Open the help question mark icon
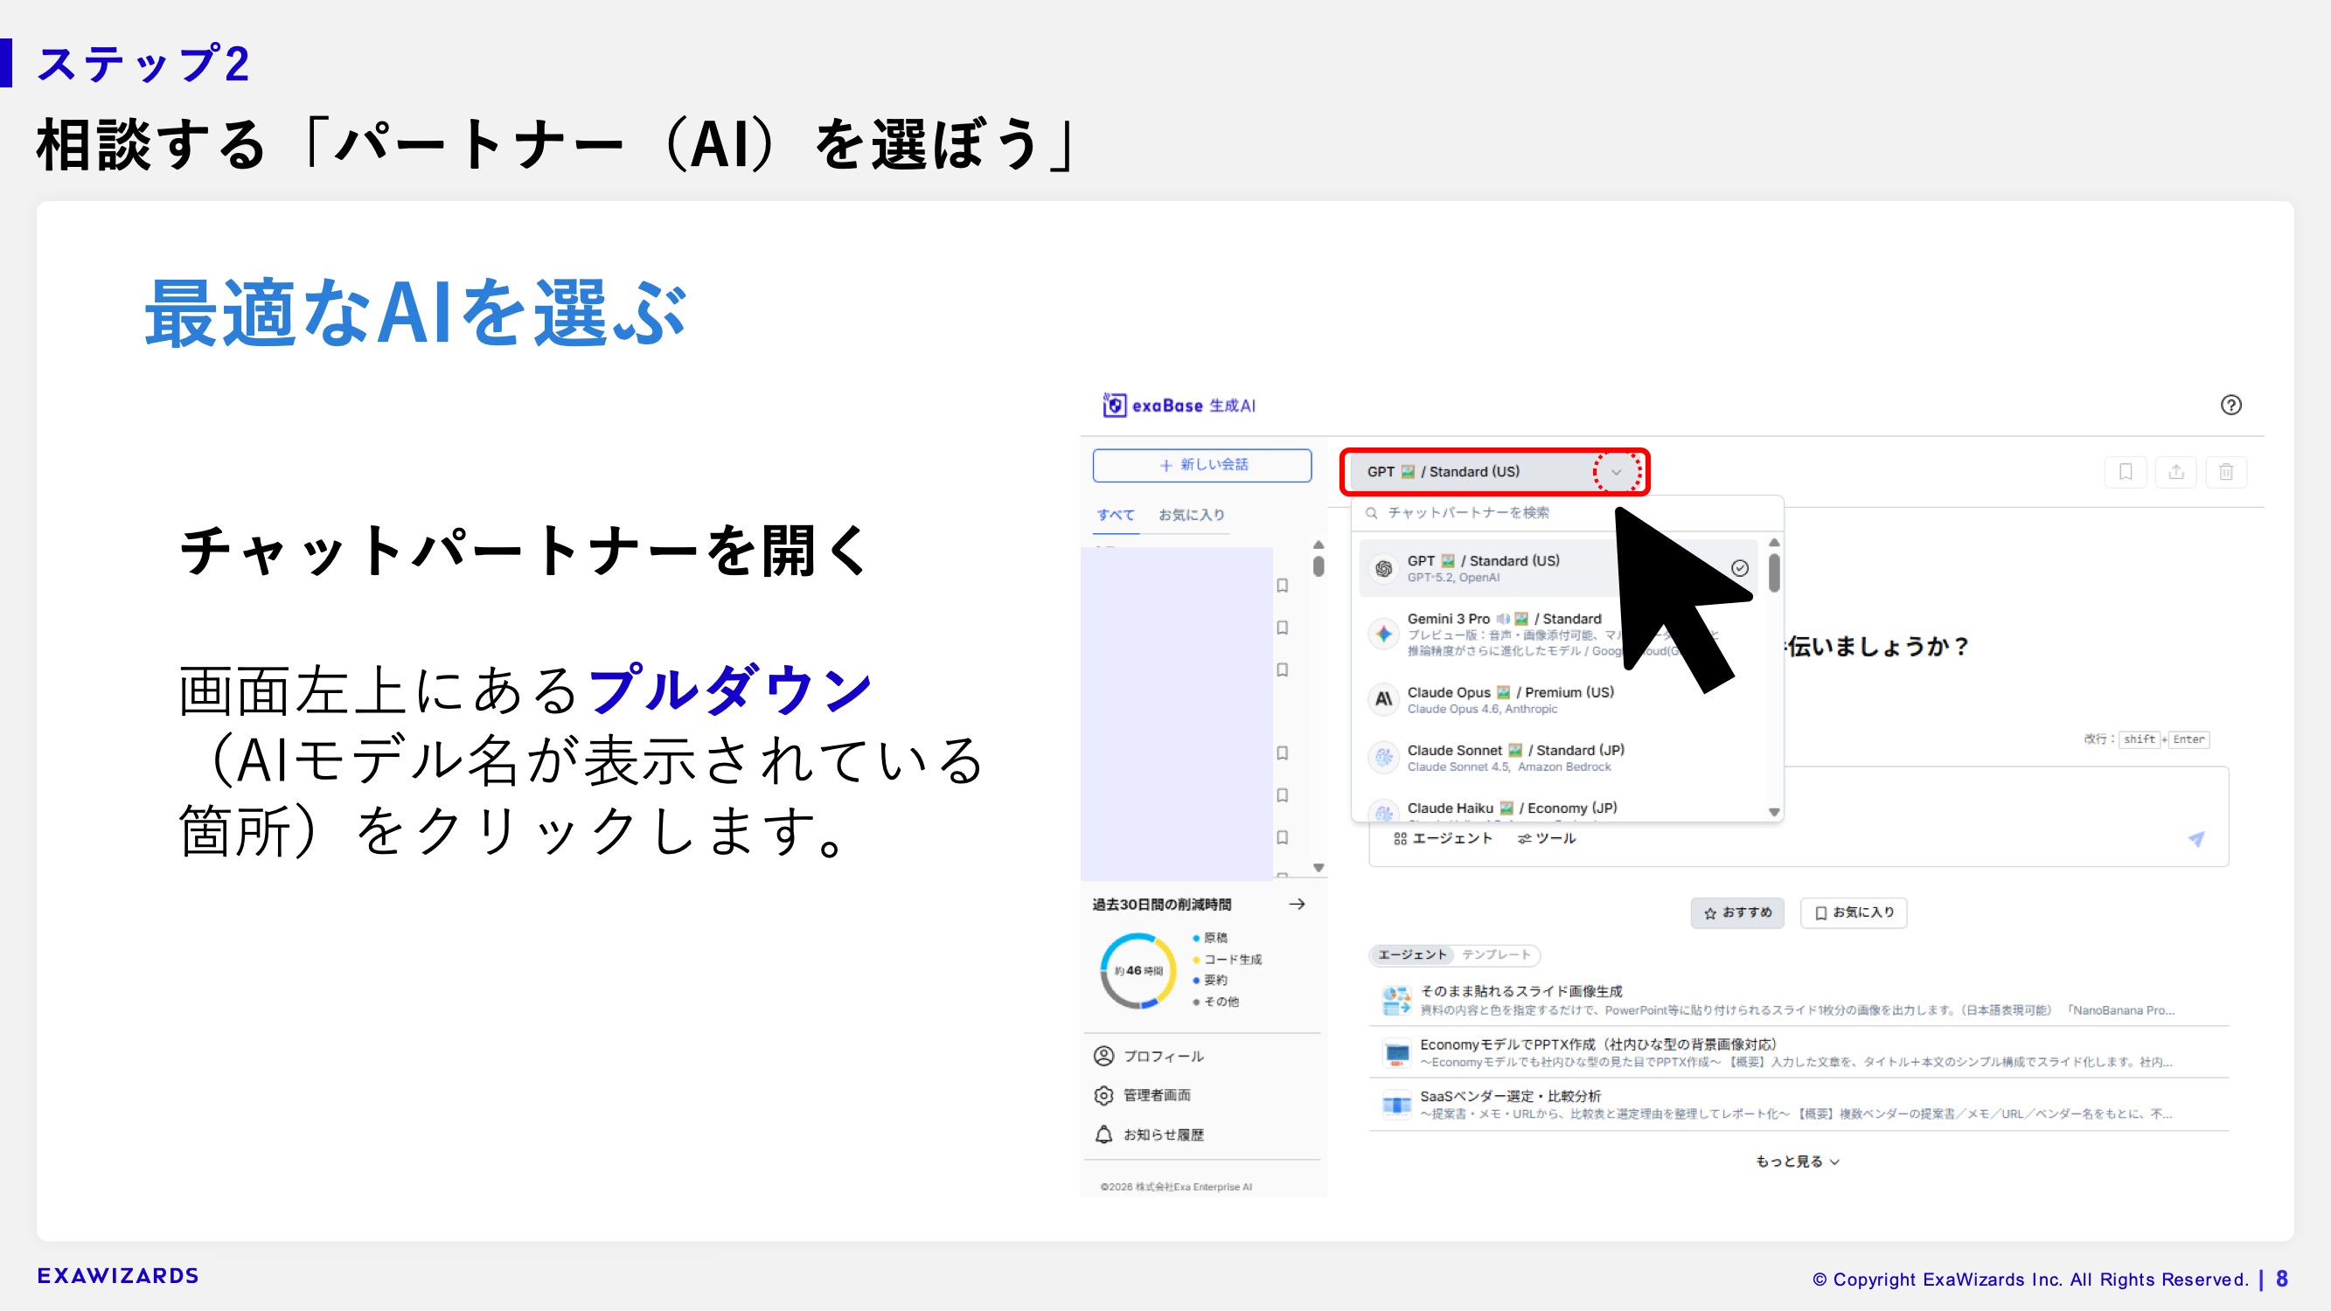 (2230, 406)
